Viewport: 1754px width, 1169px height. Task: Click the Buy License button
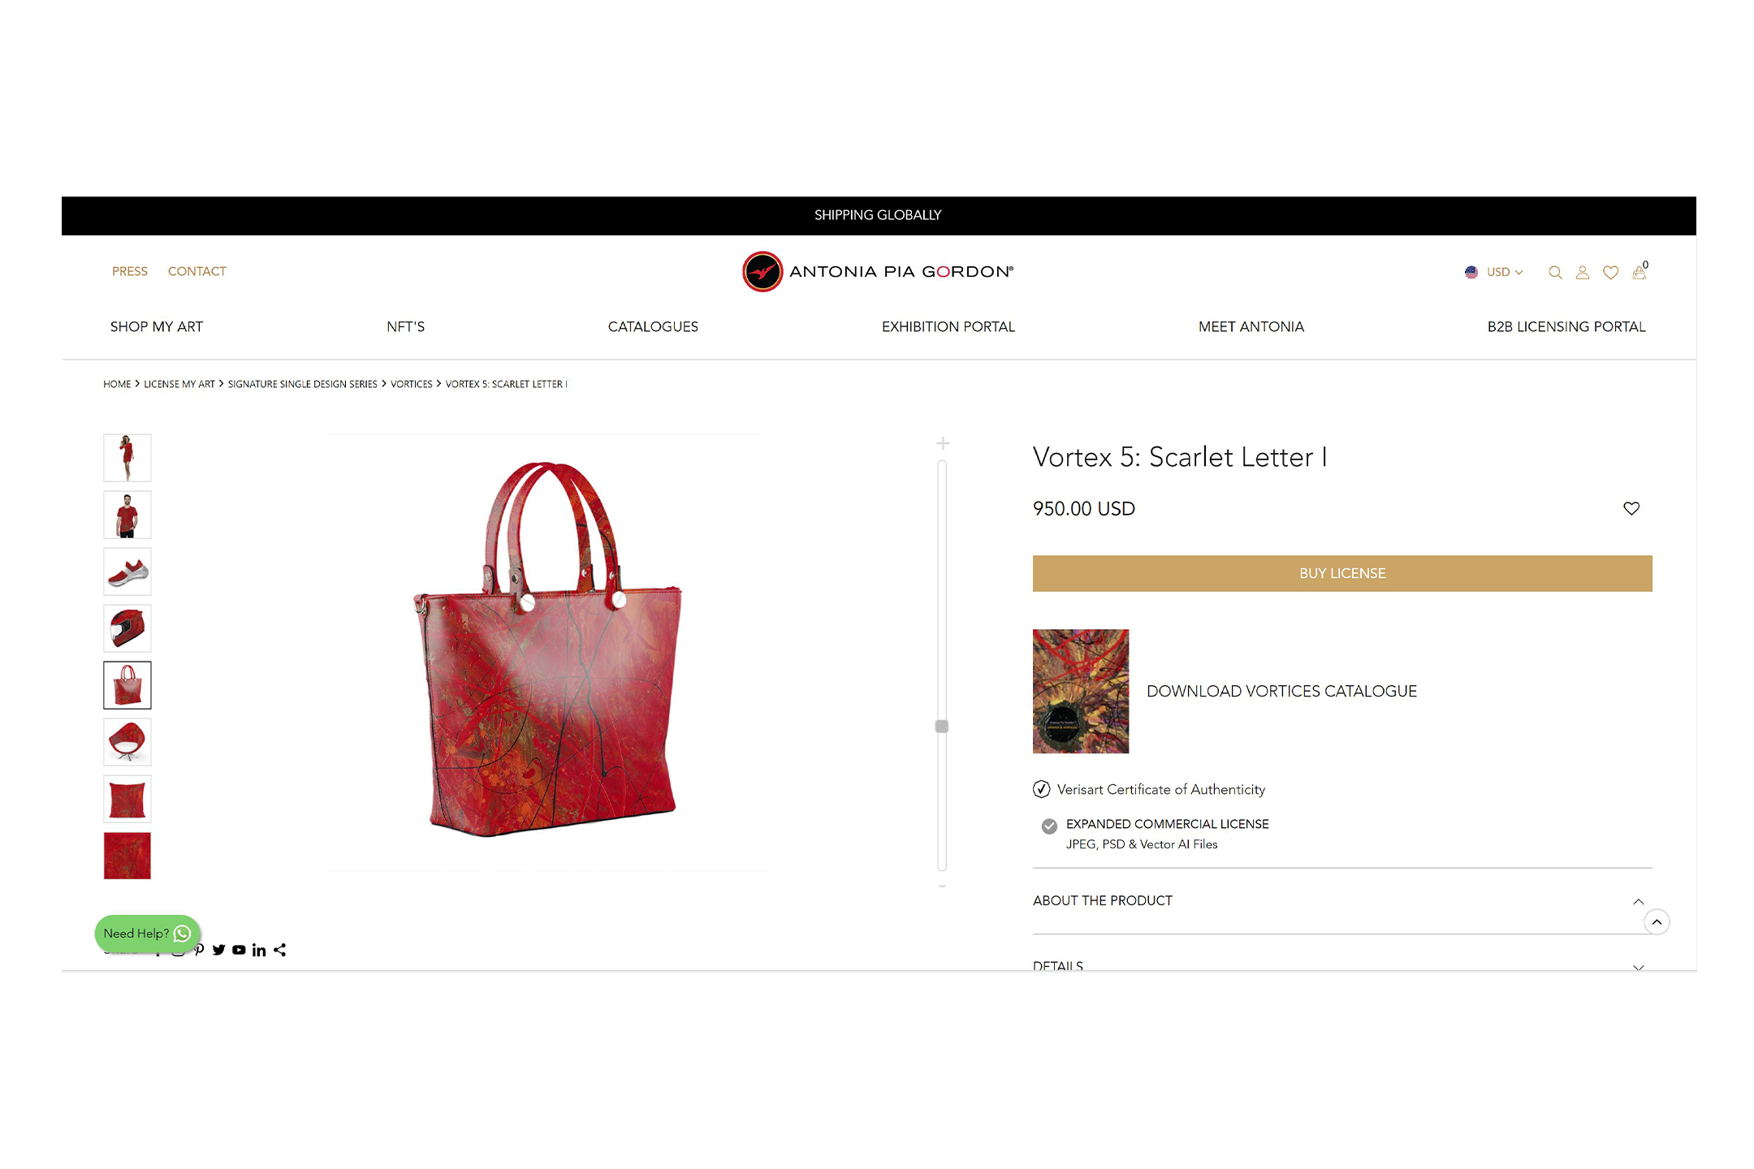pyautogui.click(x=1342, y=573)
